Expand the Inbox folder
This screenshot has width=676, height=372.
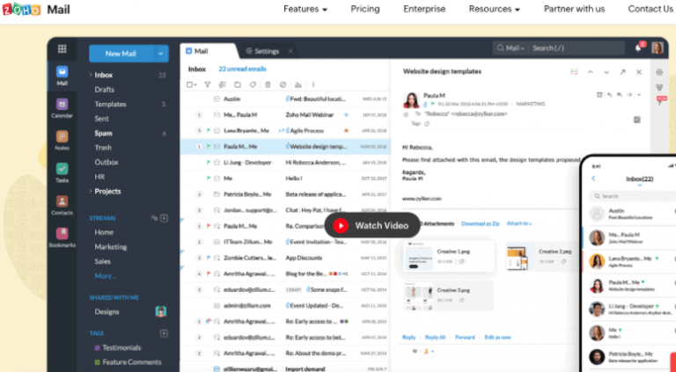click(91, 75)
